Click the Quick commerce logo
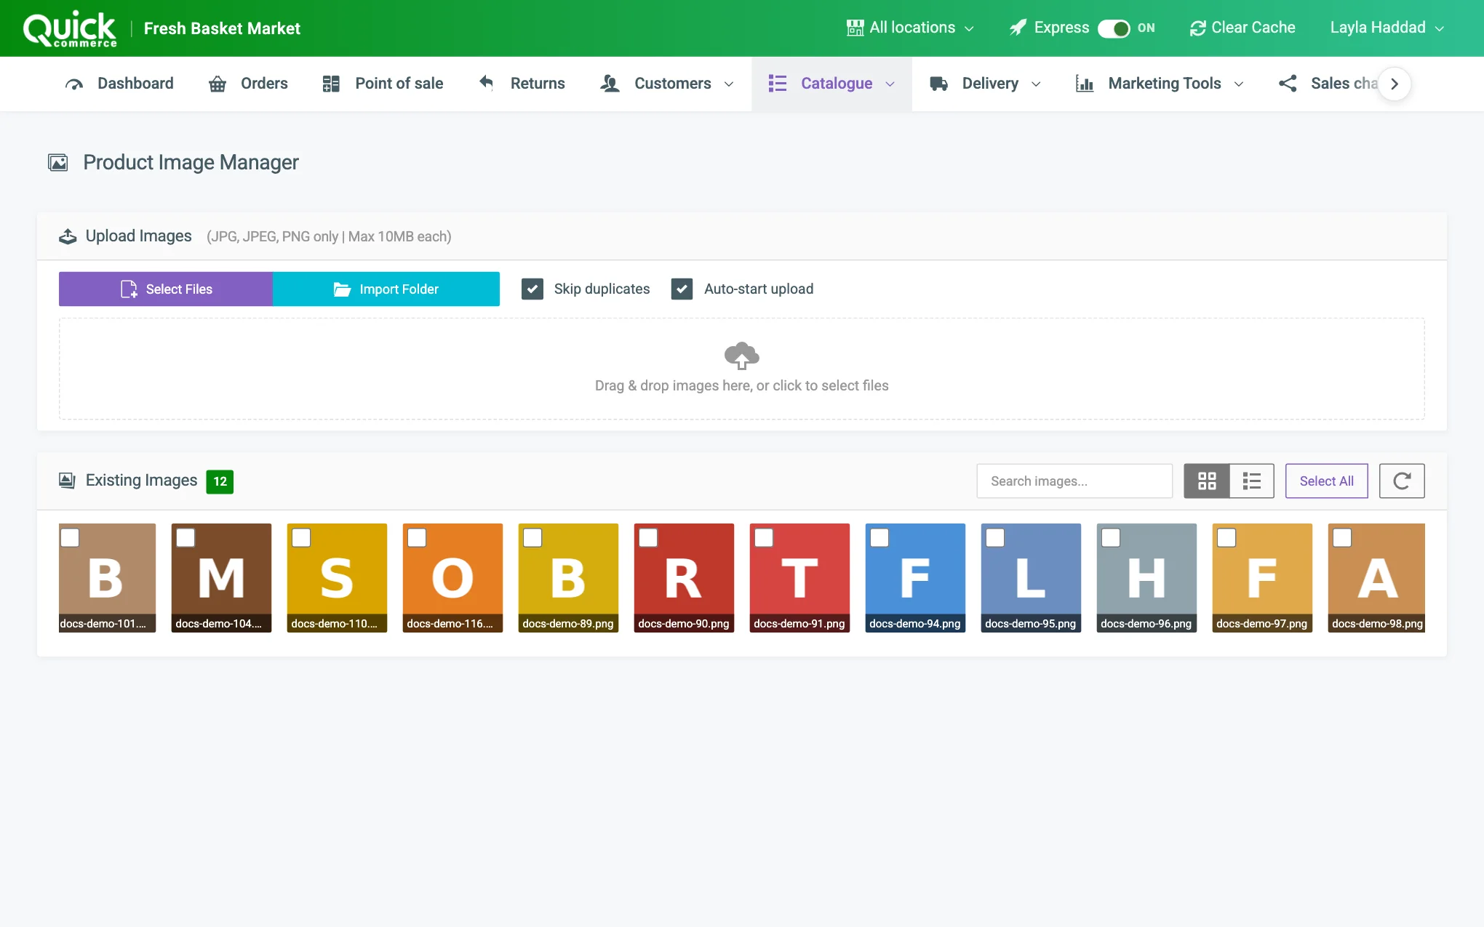This screenshot has height=927, width=1484. click(x=70, y=29)
